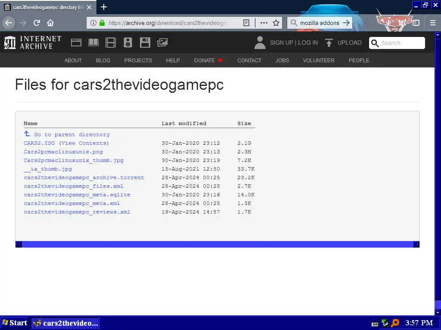Open cars2thevideogamepc_files.xml
This screenshot has width=441, height=330.
pyautogui.click(x=73, y=186)
